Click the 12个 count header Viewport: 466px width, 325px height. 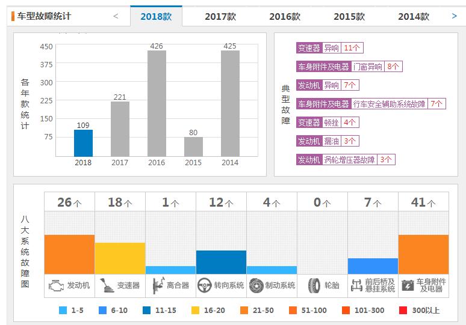pos(221,202)
